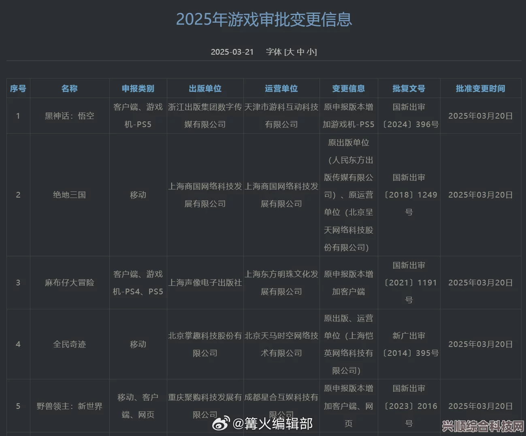
Task: Click approval date in 全民奇迹 row
Action: pos(481,344)
